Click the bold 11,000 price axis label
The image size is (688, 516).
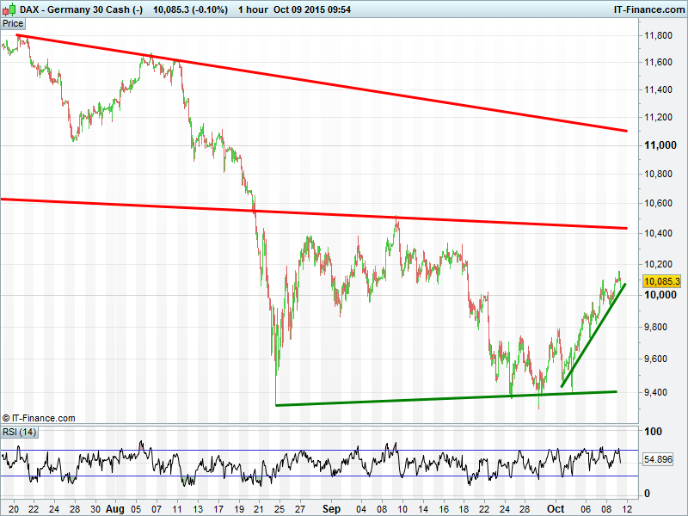(x=660, y=145)
